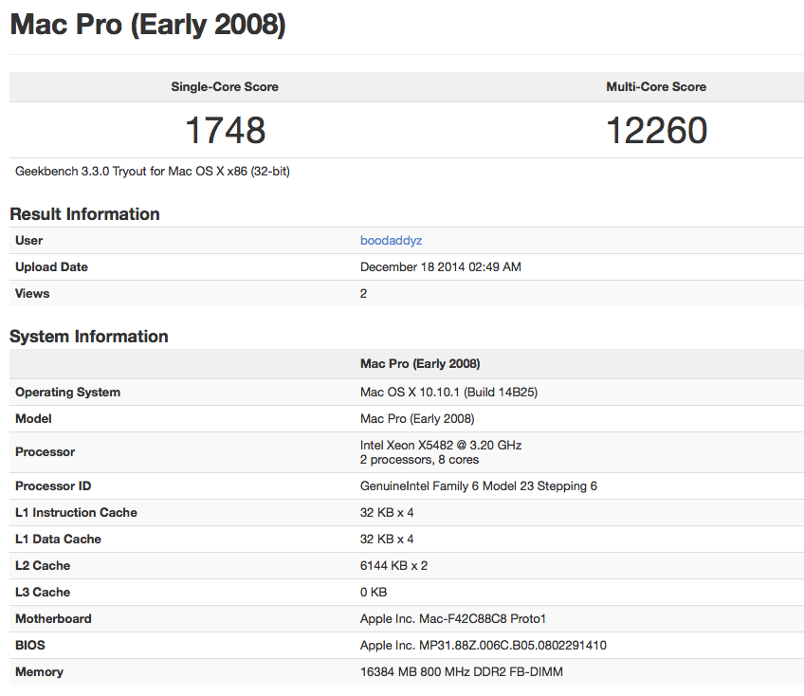Click the Motherboard Mac-F42C88C8 value
Screen dimensions: 804x696
(453, 619)
